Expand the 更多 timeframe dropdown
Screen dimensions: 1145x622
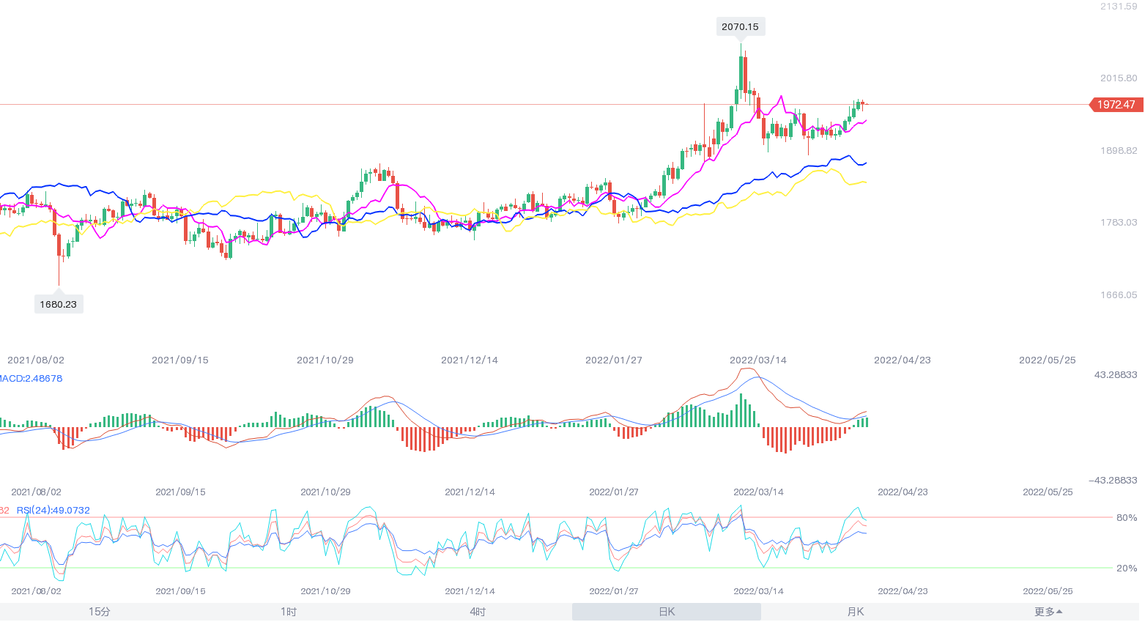point(1048,612)
